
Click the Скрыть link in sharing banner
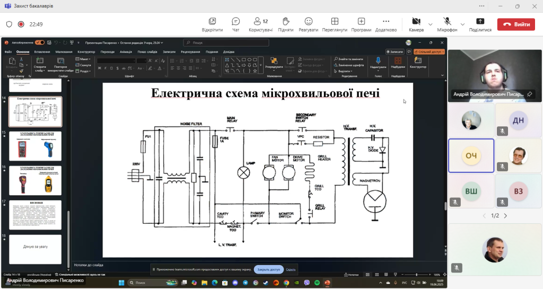[x=291, y=269]
